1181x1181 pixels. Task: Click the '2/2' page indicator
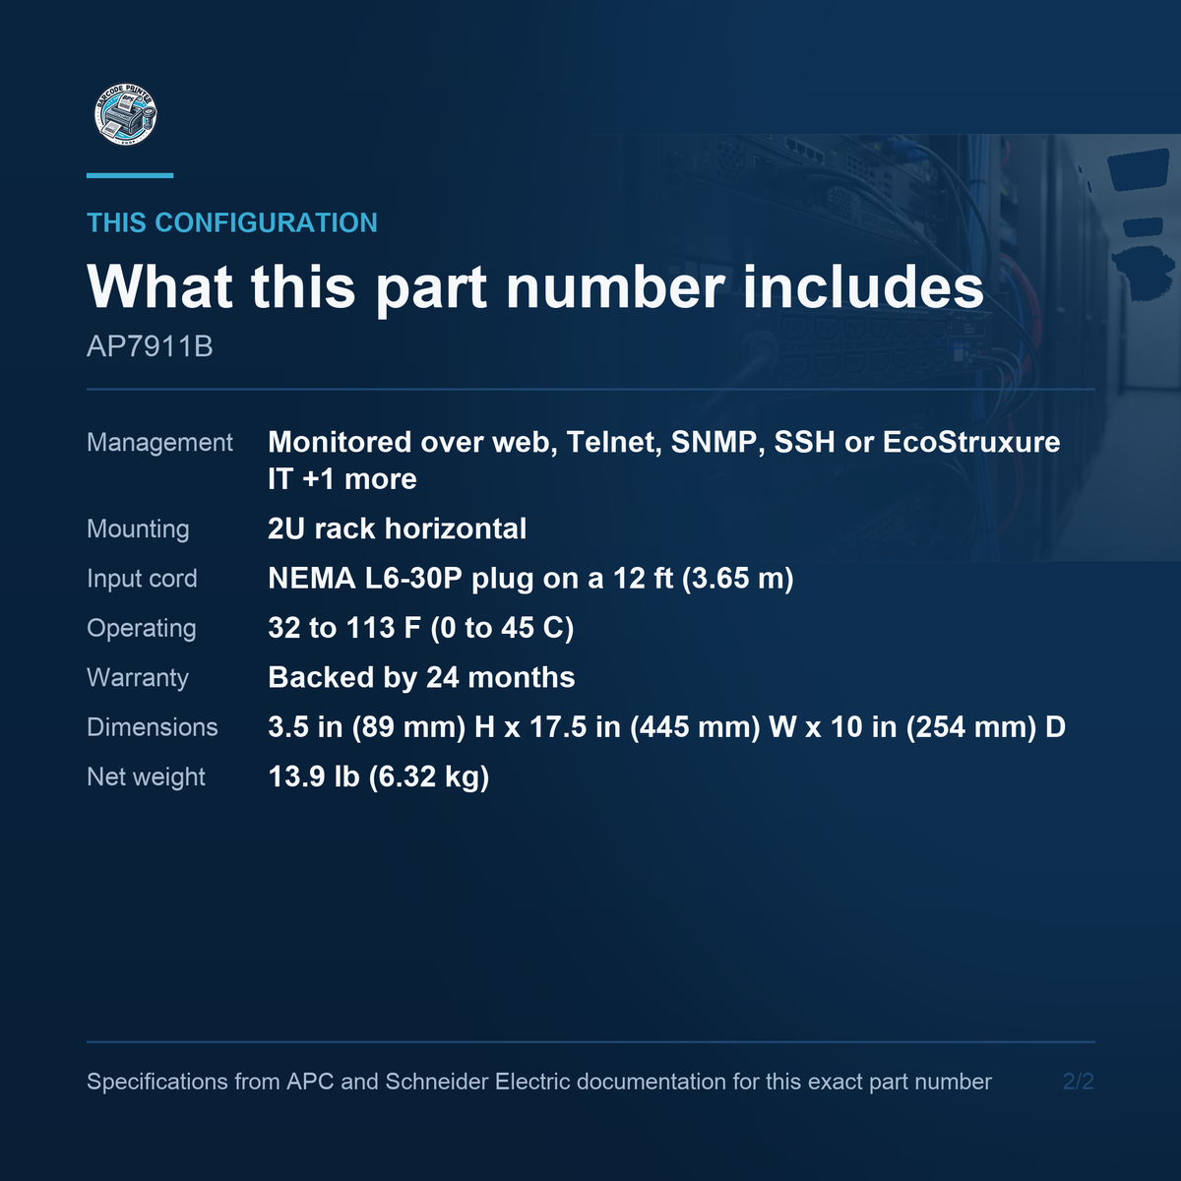[1079, 1082]
